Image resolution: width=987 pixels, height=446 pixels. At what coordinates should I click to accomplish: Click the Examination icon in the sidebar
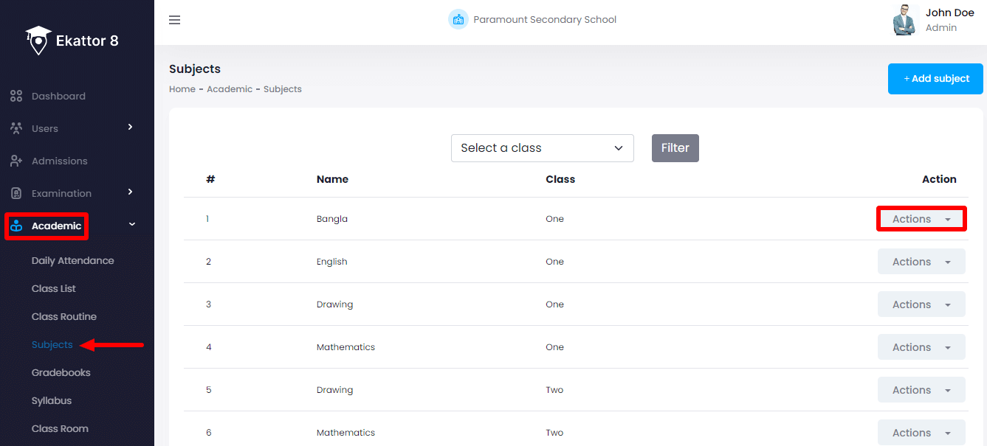tap(16, 192)
